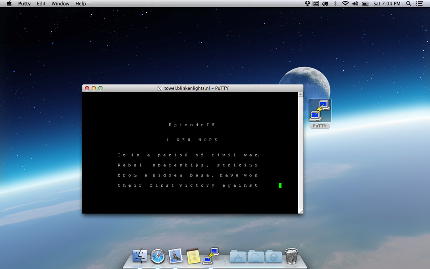
Task: Open the Help menu
Action: coord(81,3)
